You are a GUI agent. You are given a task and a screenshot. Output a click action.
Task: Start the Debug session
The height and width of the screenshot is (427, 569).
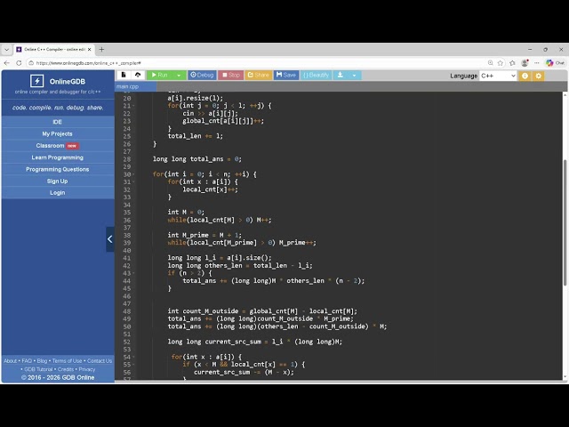click(x=202, y=75)
